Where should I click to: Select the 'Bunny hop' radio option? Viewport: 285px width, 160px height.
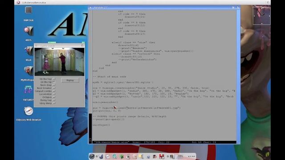pos(54,100)
